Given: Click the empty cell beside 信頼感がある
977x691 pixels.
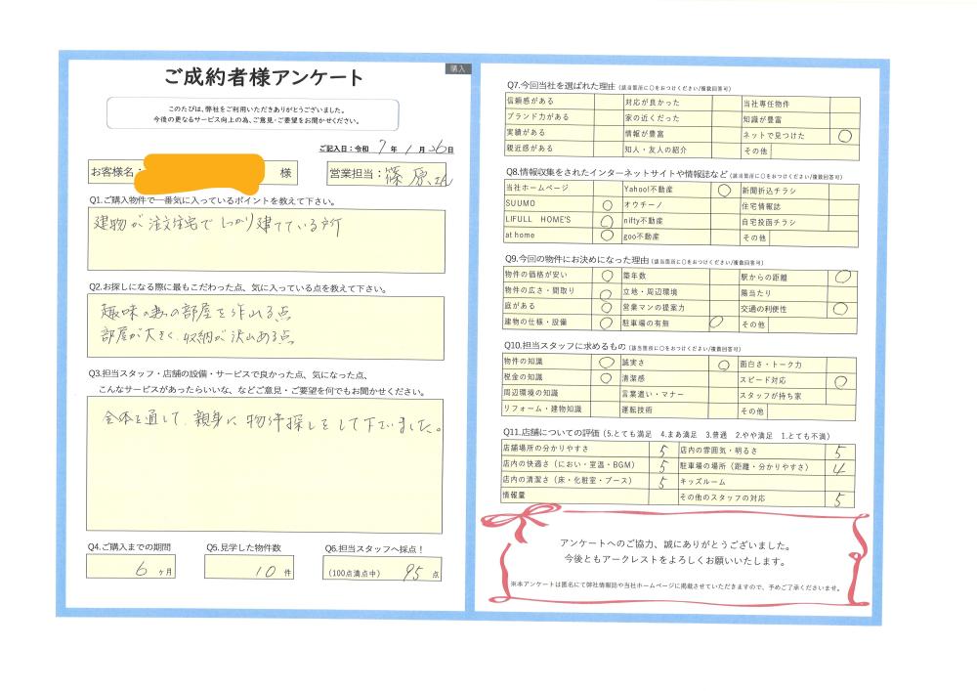Looking at the screenshot, I should point(609,102).
